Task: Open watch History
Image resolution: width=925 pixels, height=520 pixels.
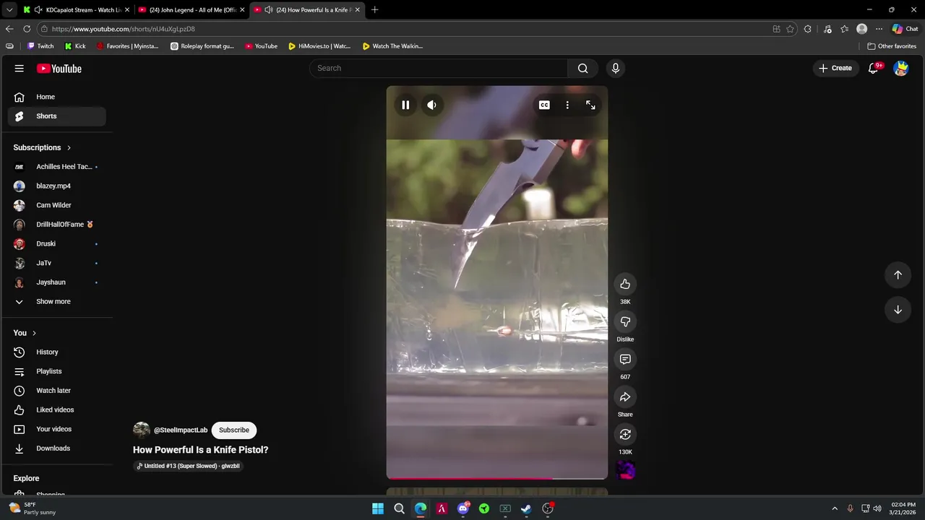Action: pyautogui.click(x=56, y=352)
